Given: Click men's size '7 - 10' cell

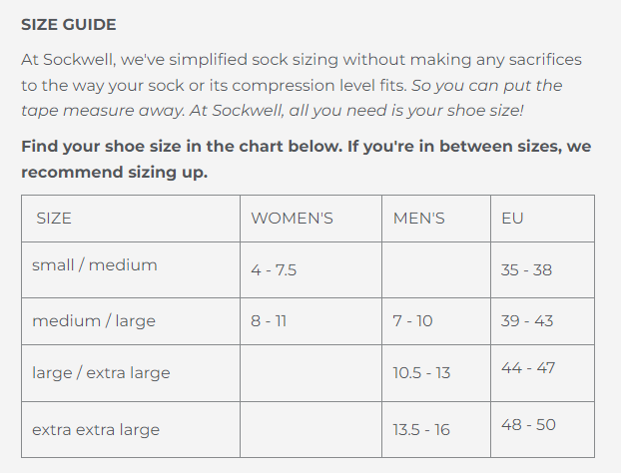Looking at the screenshot, I should click(x=413, y=321).
